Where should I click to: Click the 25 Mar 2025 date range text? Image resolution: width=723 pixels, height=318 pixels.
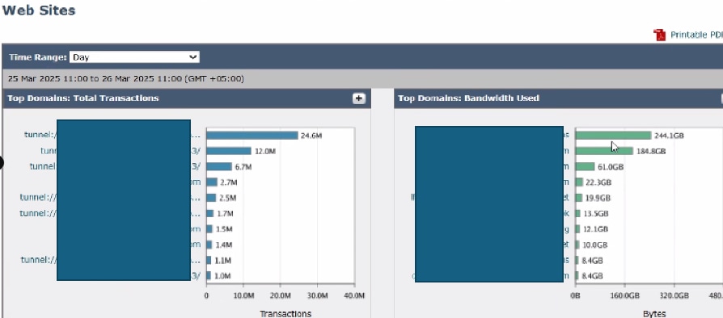click(x=125, y=79)
